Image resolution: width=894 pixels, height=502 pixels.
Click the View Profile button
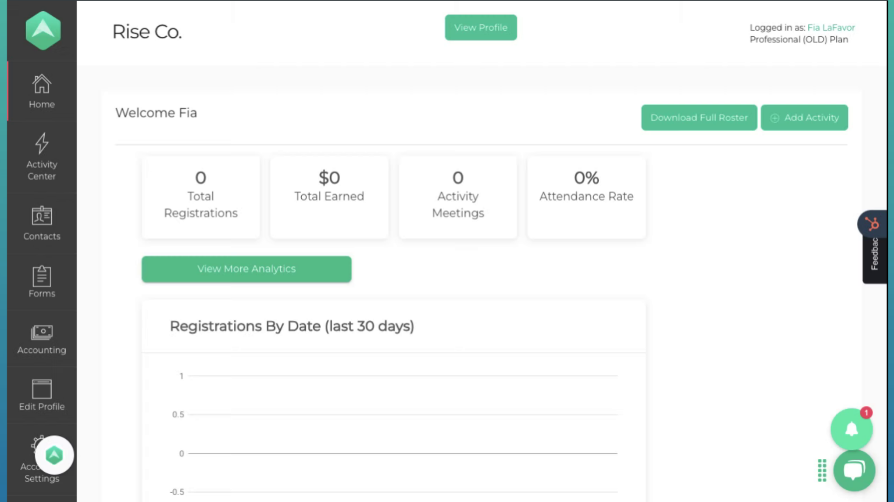pos(481,27)
